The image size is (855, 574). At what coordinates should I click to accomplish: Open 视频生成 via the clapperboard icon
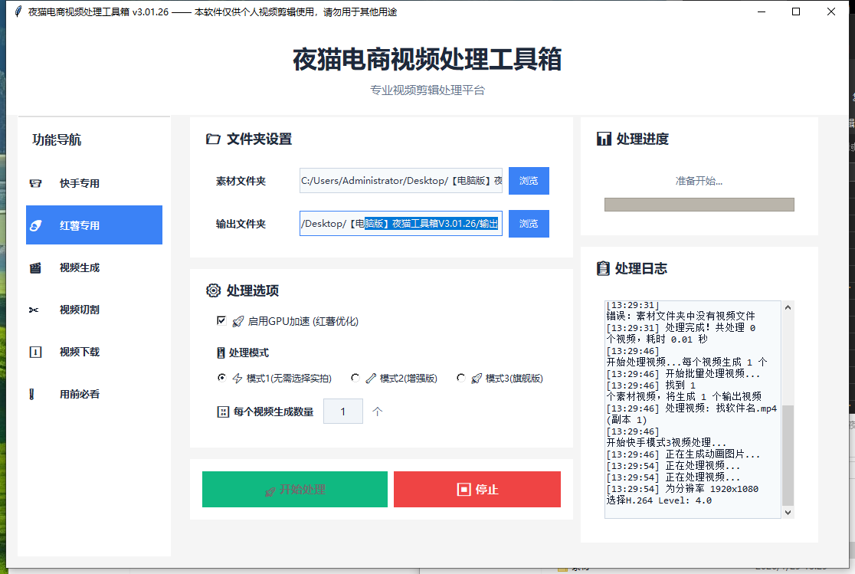(x=34, y=267)
